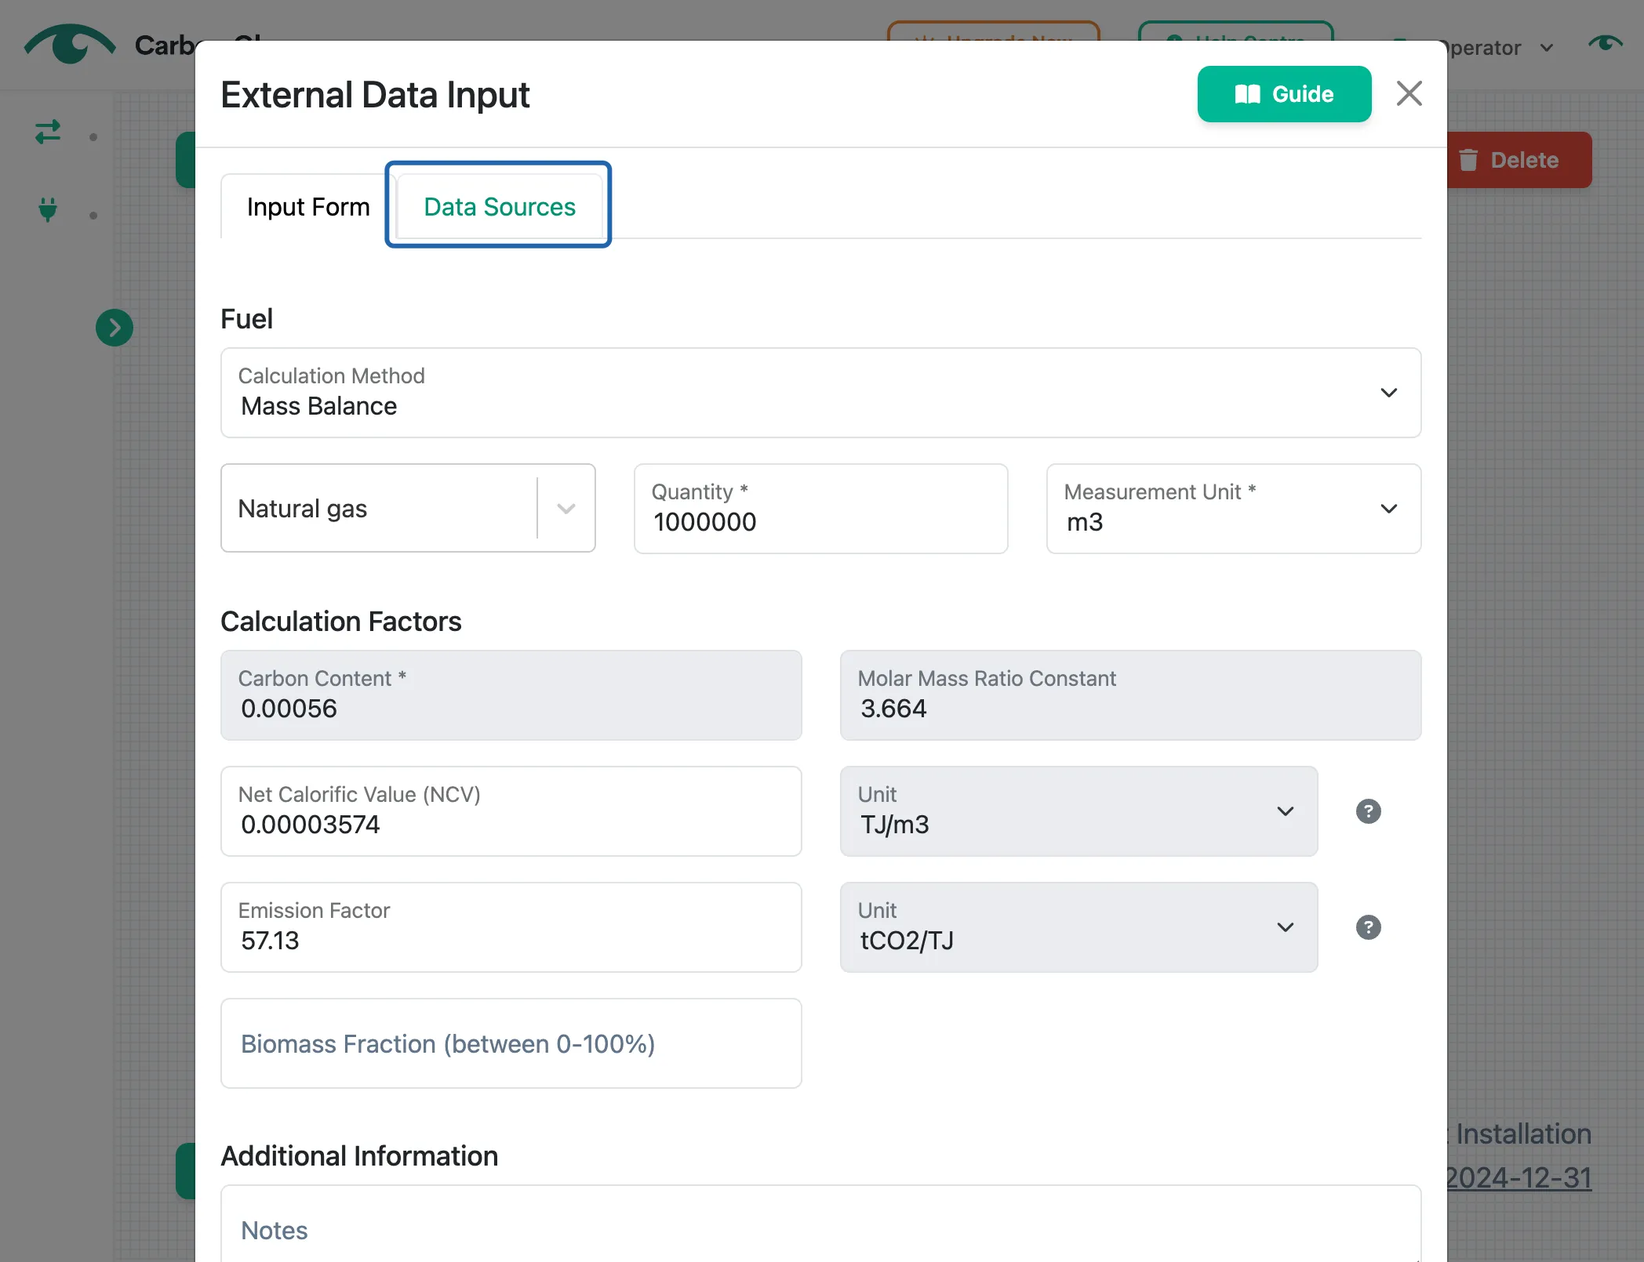Click the Carbon Content field

pyautogui.click(x=511, y=694)
